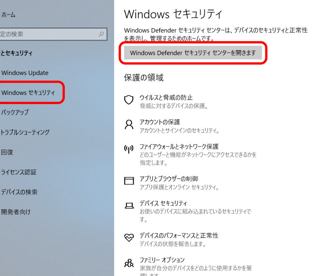
Task: Click the app and browser window icon
Action: click(129, 181)
